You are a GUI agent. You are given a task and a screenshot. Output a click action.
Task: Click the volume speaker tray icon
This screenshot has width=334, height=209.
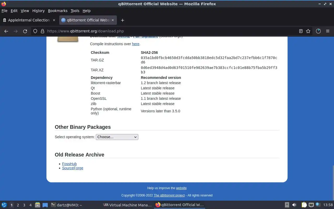[x=294, y=205]
